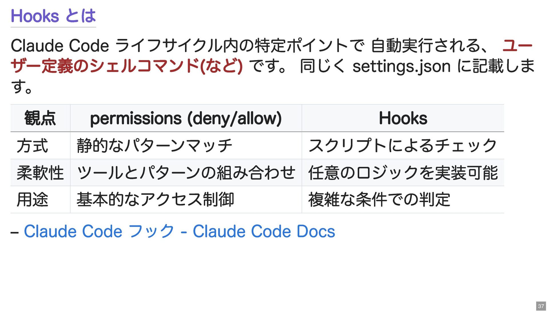Viewport: 549px width, 314px height.
Task: Click the slide number 37 badge
Action: pos(541,306)
